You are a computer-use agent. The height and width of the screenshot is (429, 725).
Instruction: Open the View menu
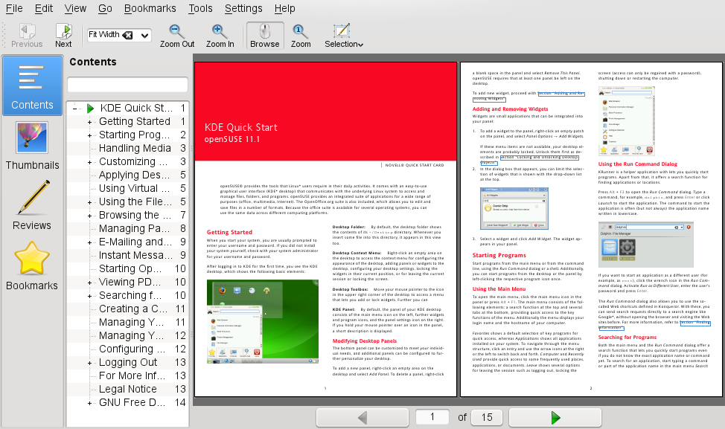(x=75, y=8)
